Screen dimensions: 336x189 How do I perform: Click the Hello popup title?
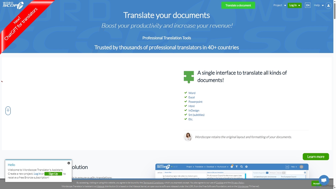point(11,165)
